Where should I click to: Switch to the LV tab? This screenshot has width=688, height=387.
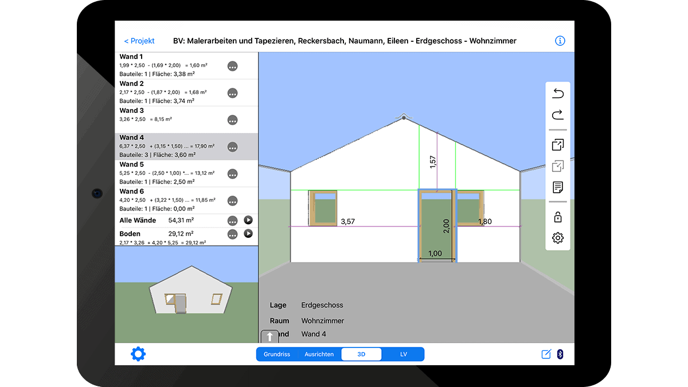pos(404,354)
